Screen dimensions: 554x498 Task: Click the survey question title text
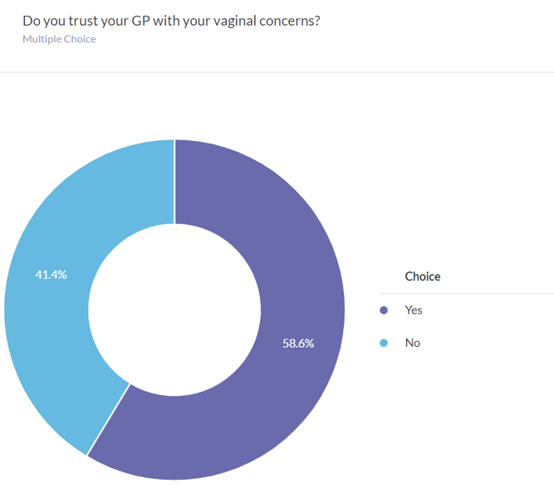pyautogui.click(x=171, y=20)
